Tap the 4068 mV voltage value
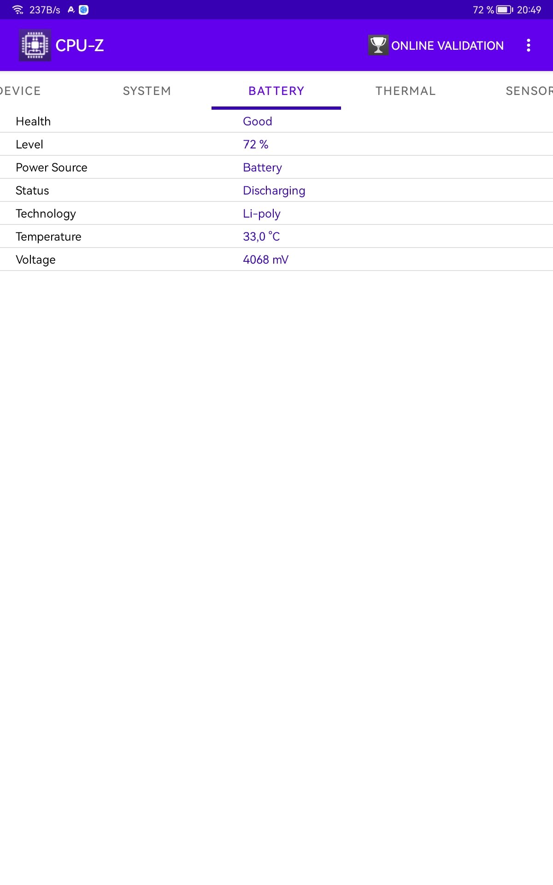Viewport: 553px width, 885px height. point(266,260)
